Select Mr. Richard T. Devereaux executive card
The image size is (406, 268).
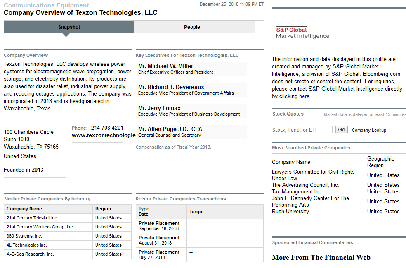[x=191, y=90]
